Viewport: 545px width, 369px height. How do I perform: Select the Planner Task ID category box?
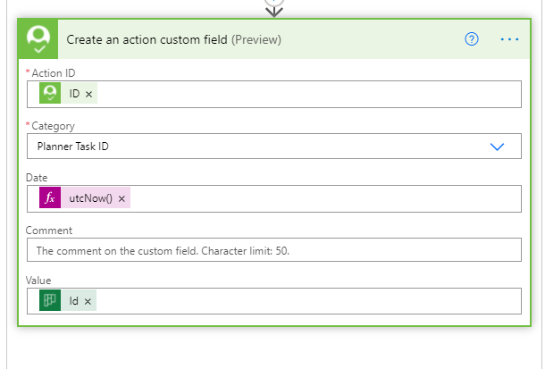tap(274, 147)
